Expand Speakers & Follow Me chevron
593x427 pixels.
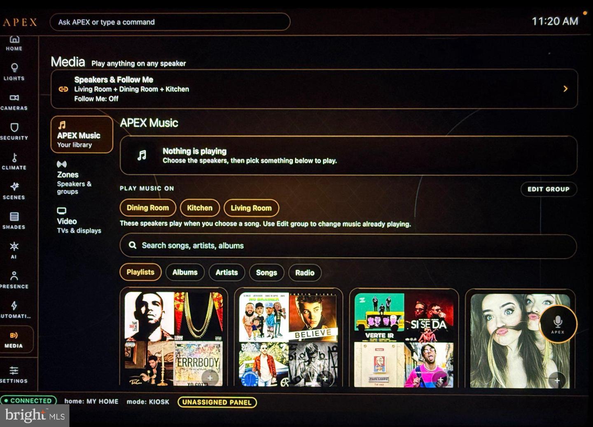[x=565, y=89]
